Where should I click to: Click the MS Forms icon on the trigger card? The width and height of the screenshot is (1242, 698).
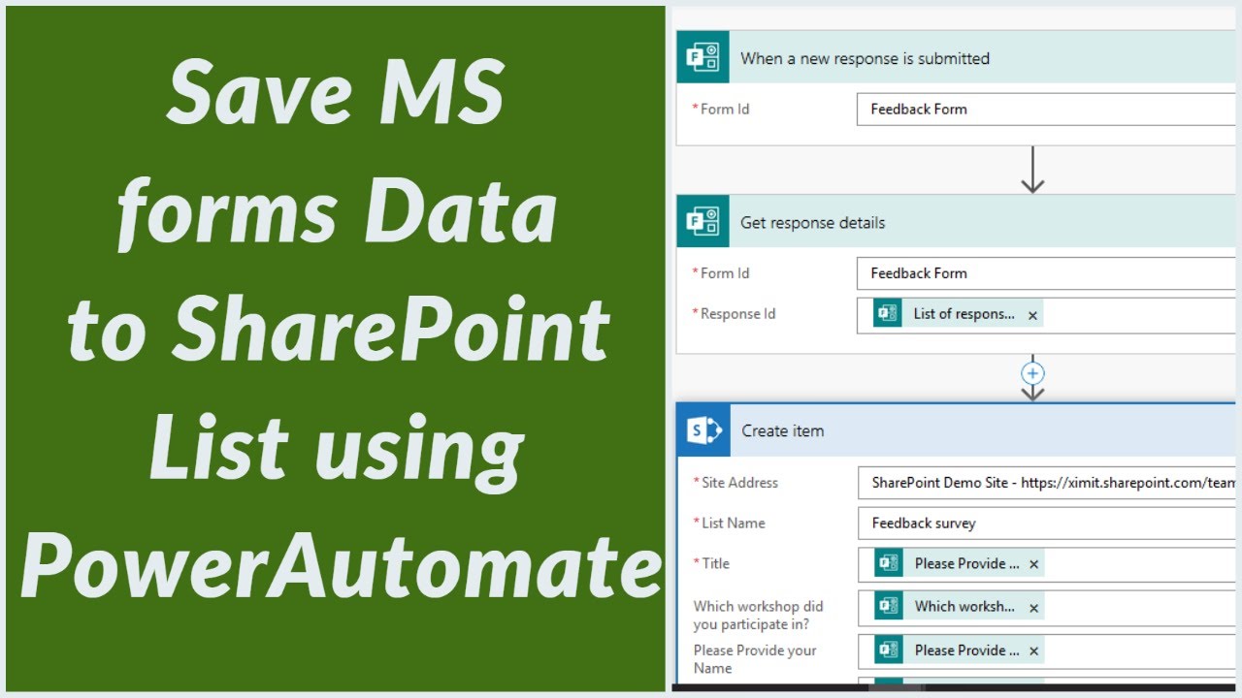point(702,57)
